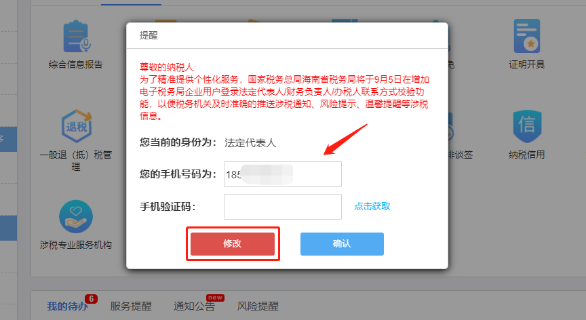Switch to the 服务提醒 tab
Screen dimensions: 586x320
click(131, 306)
